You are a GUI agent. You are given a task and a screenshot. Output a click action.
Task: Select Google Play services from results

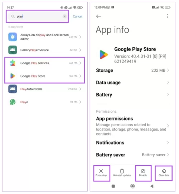coord(45,63)
